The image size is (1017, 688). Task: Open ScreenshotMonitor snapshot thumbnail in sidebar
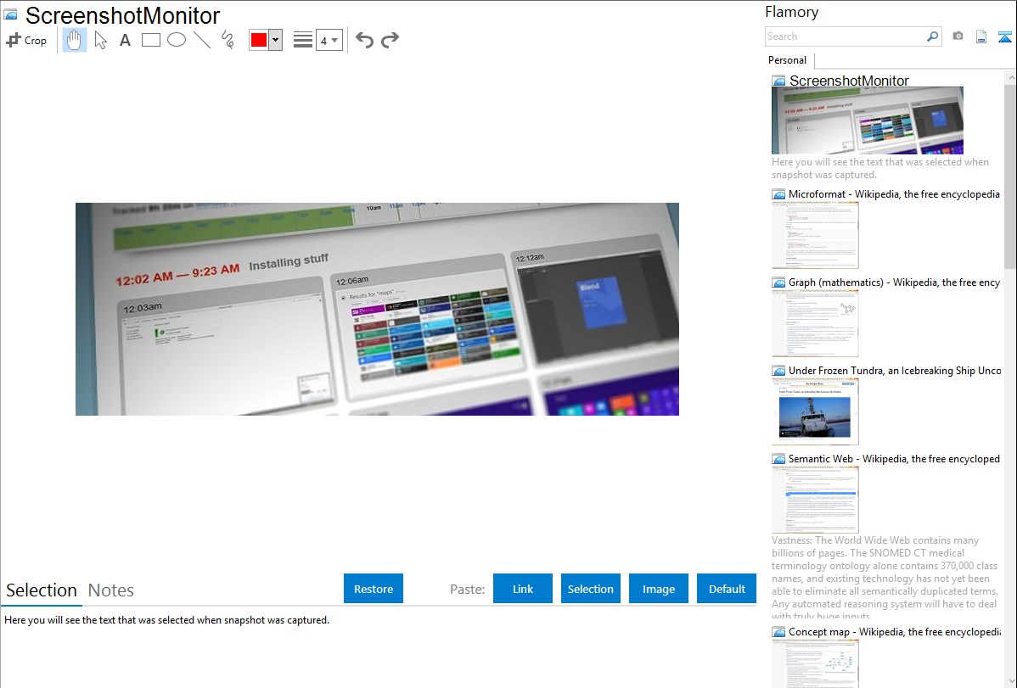[x=868, y=120]
